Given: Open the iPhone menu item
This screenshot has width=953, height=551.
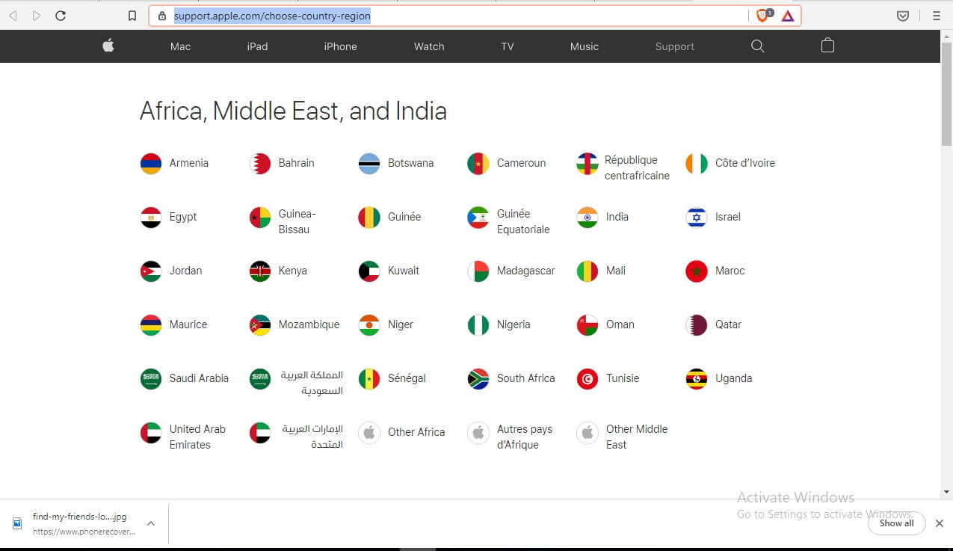Looking at the screenshot, I should [x=340, y=46].
